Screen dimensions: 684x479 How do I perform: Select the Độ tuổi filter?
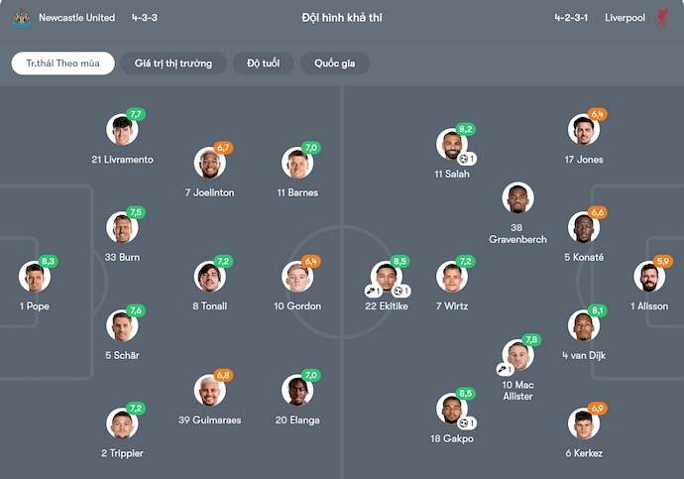pyautogui.click(x=263, y=63)
